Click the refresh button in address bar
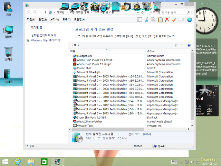The image size is (221, 166). point(143,12)
